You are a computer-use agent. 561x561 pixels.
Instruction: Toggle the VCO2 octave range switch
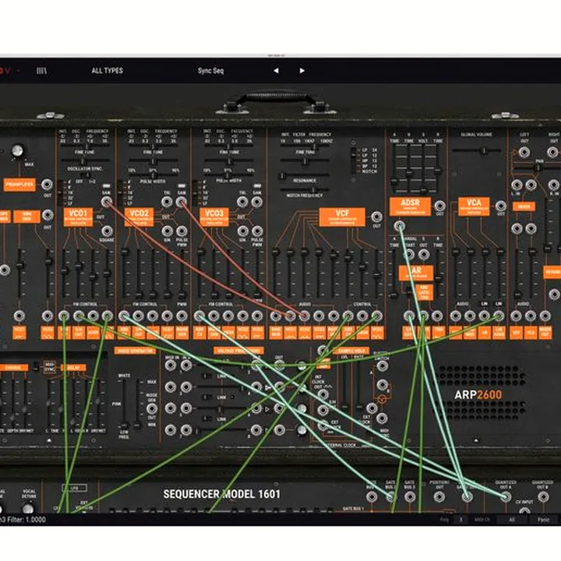(120, 192)
